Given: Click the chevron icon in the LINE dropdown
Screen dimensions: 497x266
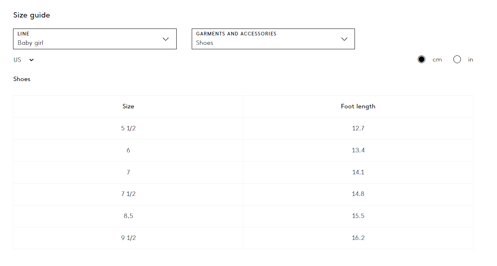Looking at the screenshot, I should click(166, 39).
